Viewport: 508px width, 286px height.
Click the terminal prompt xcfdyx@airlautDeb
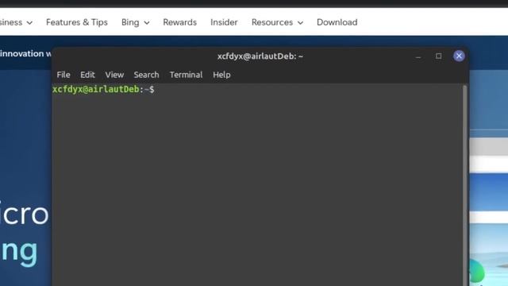[x=96, y=89]
